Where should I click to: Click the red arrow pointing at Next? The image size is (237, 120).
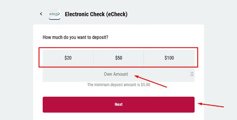pos(211,105)
